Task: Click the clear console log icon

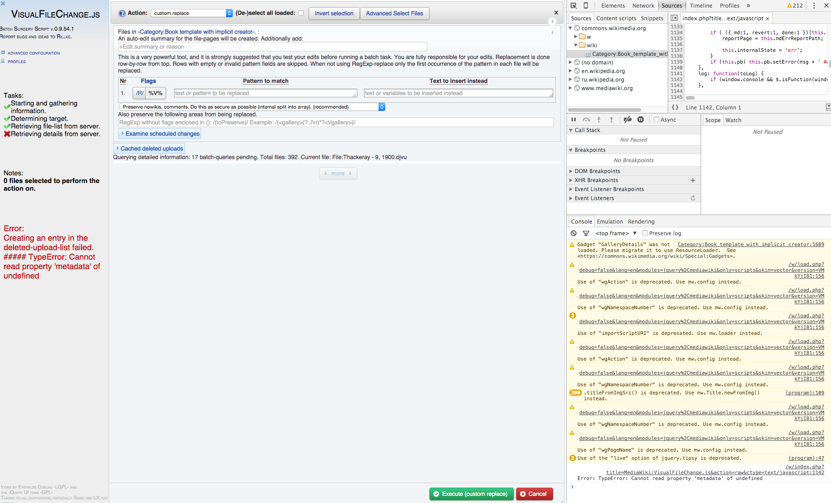Action: (x=573, y=233)
